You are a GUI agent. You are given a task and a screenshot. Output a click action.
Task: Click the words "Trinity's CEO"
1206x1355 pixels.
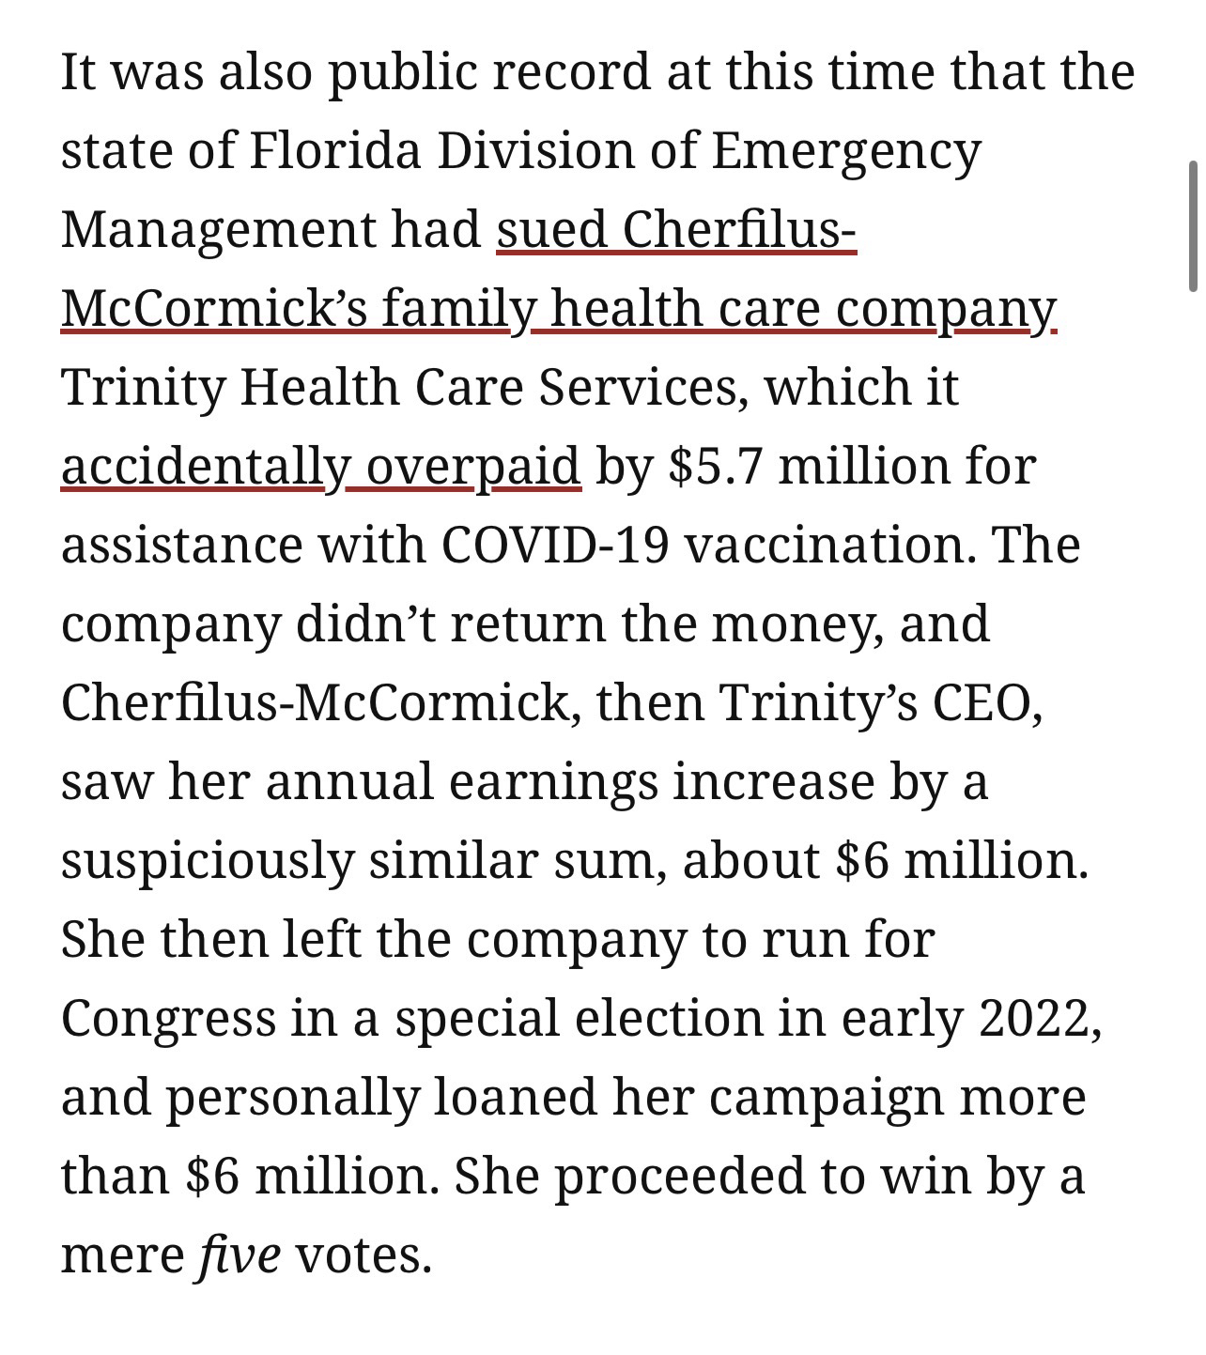(880, 703)
